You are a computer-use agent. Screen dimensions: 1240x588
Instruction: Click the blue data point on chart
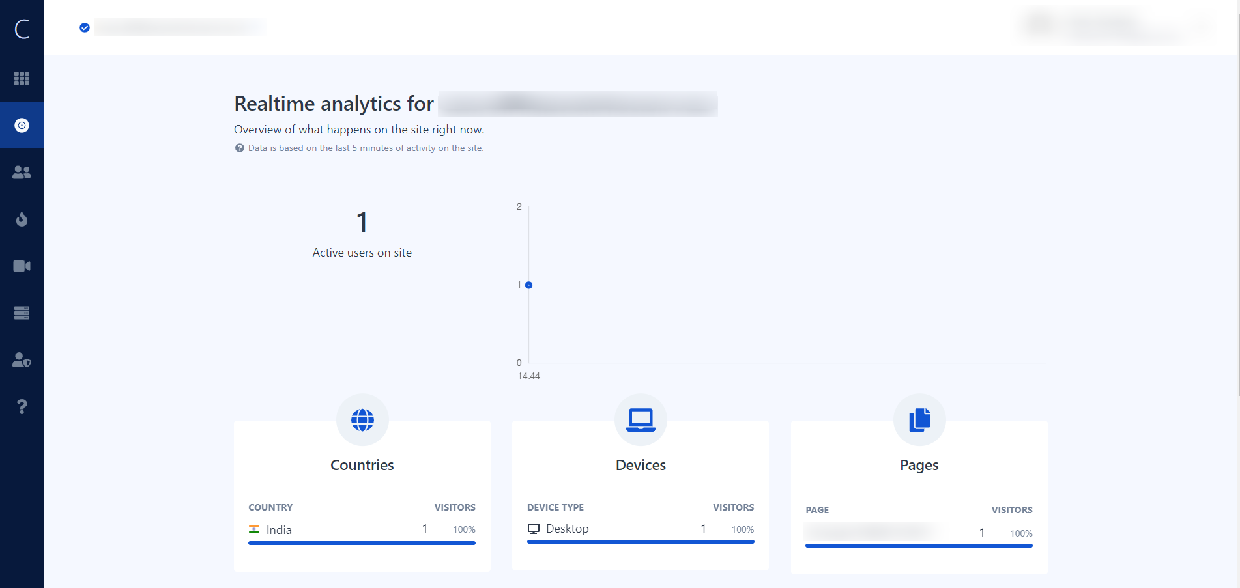pyautogui.click(x=529, y=285)
